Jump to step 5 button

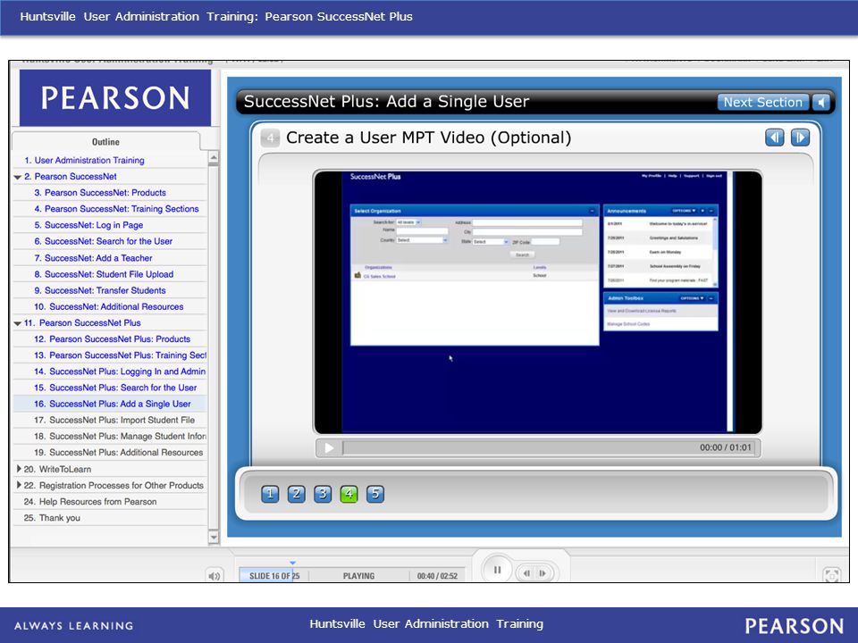click(x=375, y=494)
